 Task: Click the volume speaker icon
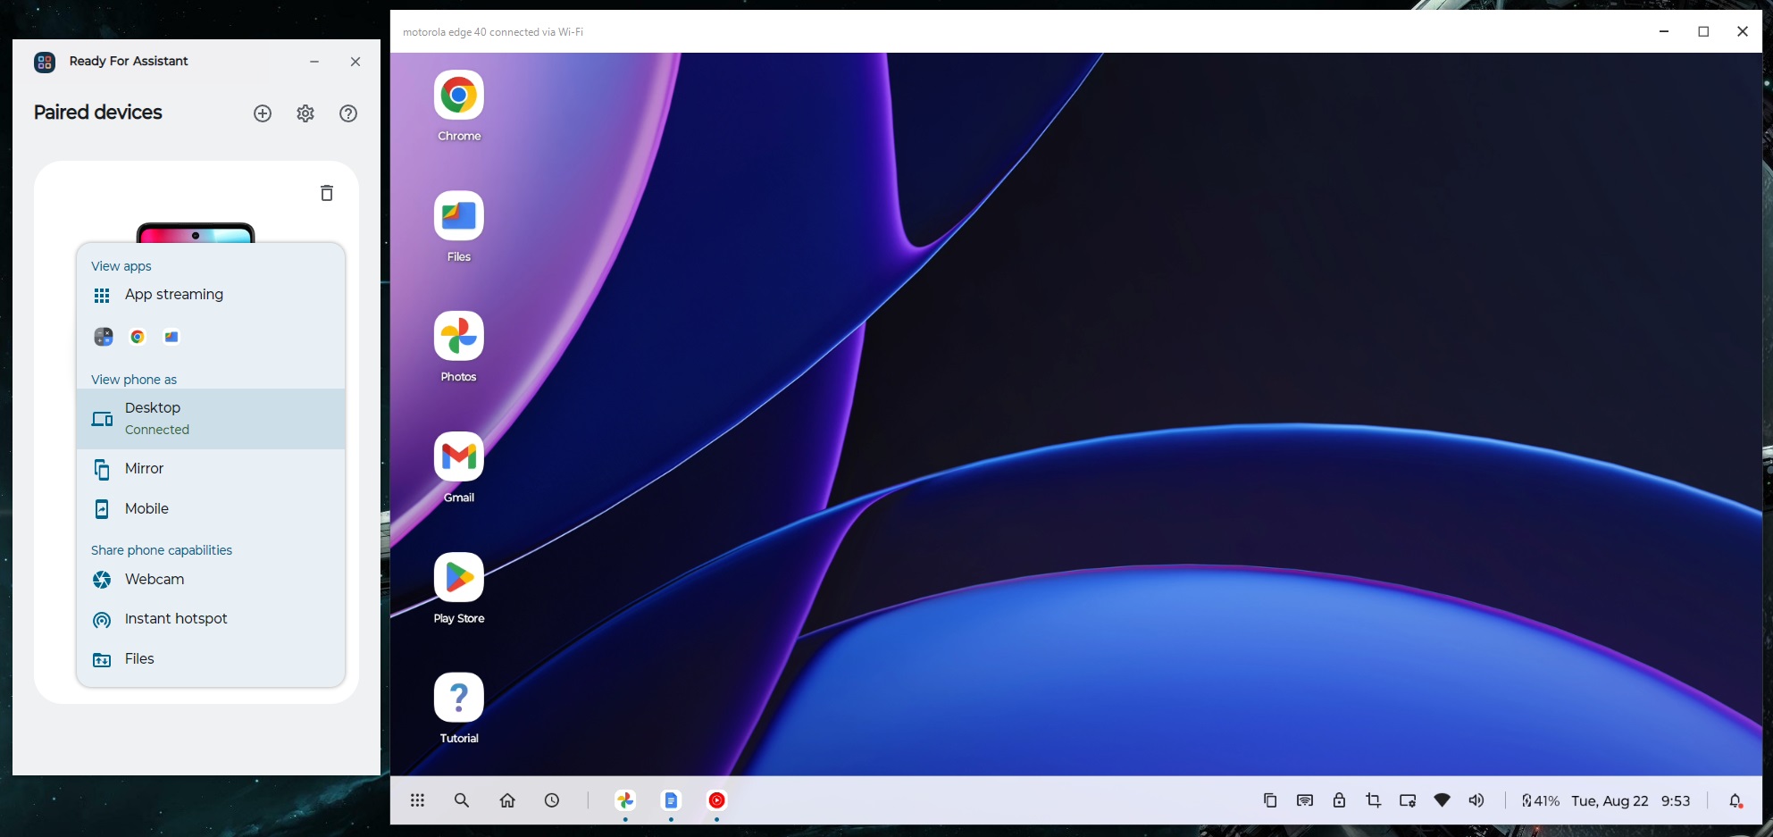[x=1476, y=800]
